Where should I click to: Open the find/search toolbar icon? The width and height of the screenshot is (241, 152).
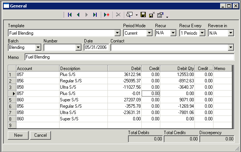tap(129, 15)
